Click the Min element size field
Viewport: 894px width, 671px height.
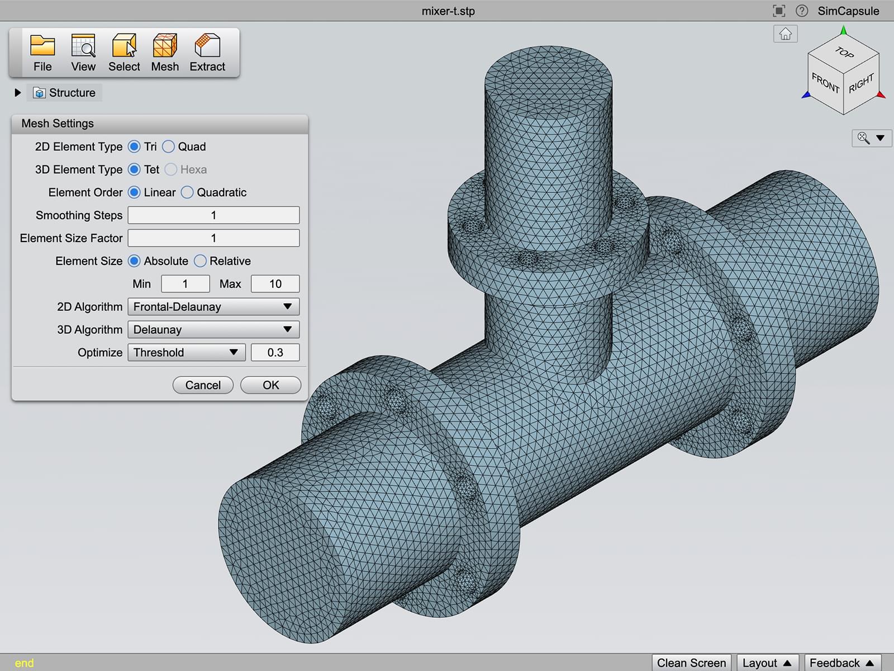(186, 284)
